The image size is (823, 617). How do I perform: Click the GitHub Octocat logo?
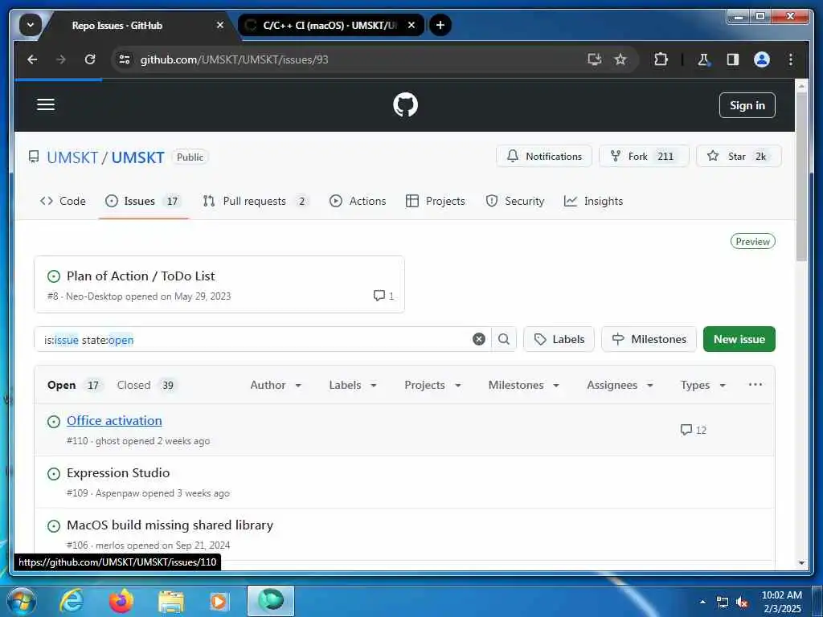pos(405,104)
